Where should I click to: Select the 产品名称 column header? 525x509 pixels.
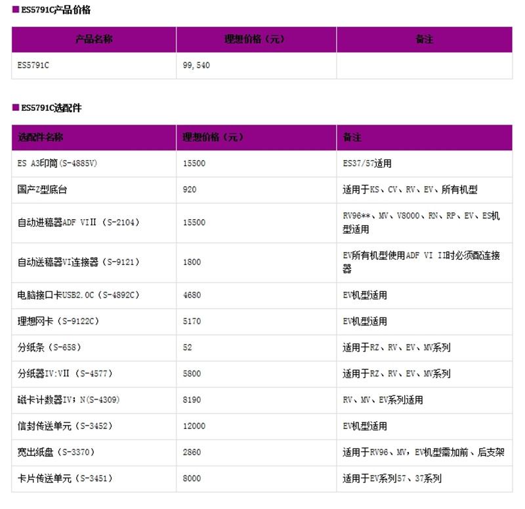click(93, 39)
